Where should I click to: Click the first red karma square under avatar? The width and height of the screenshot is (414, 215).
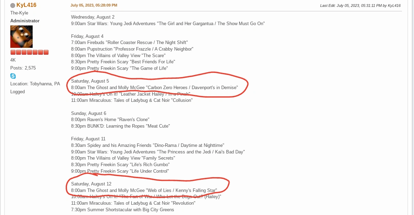coord(13,52)
